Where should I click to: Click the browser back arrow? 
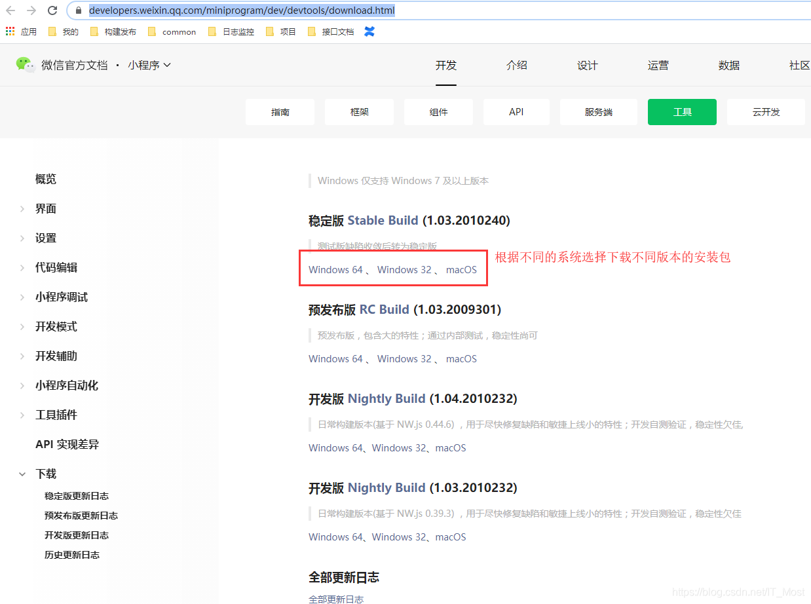point(10,10)
